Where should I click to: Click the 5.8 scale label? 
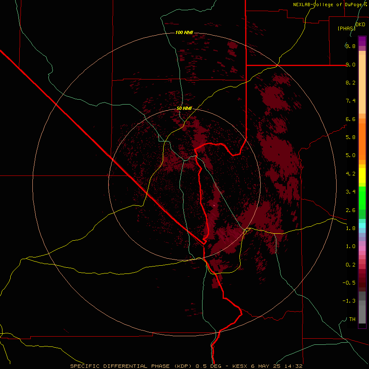[351, 137]
